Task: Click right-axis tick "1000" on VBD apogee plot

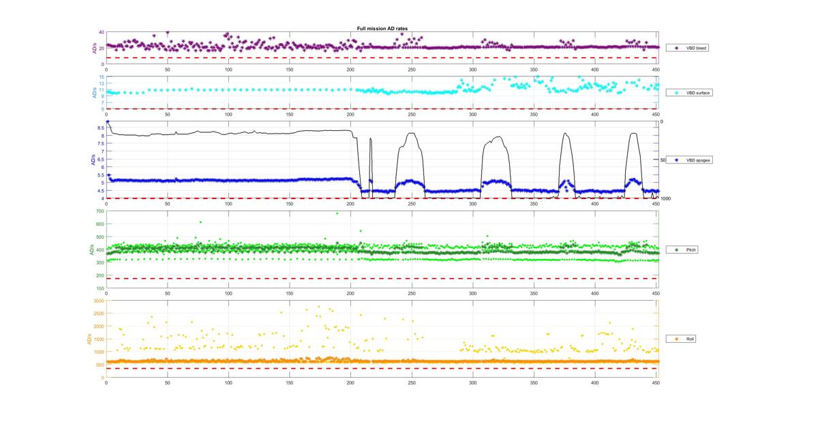Action: (666, 198)
